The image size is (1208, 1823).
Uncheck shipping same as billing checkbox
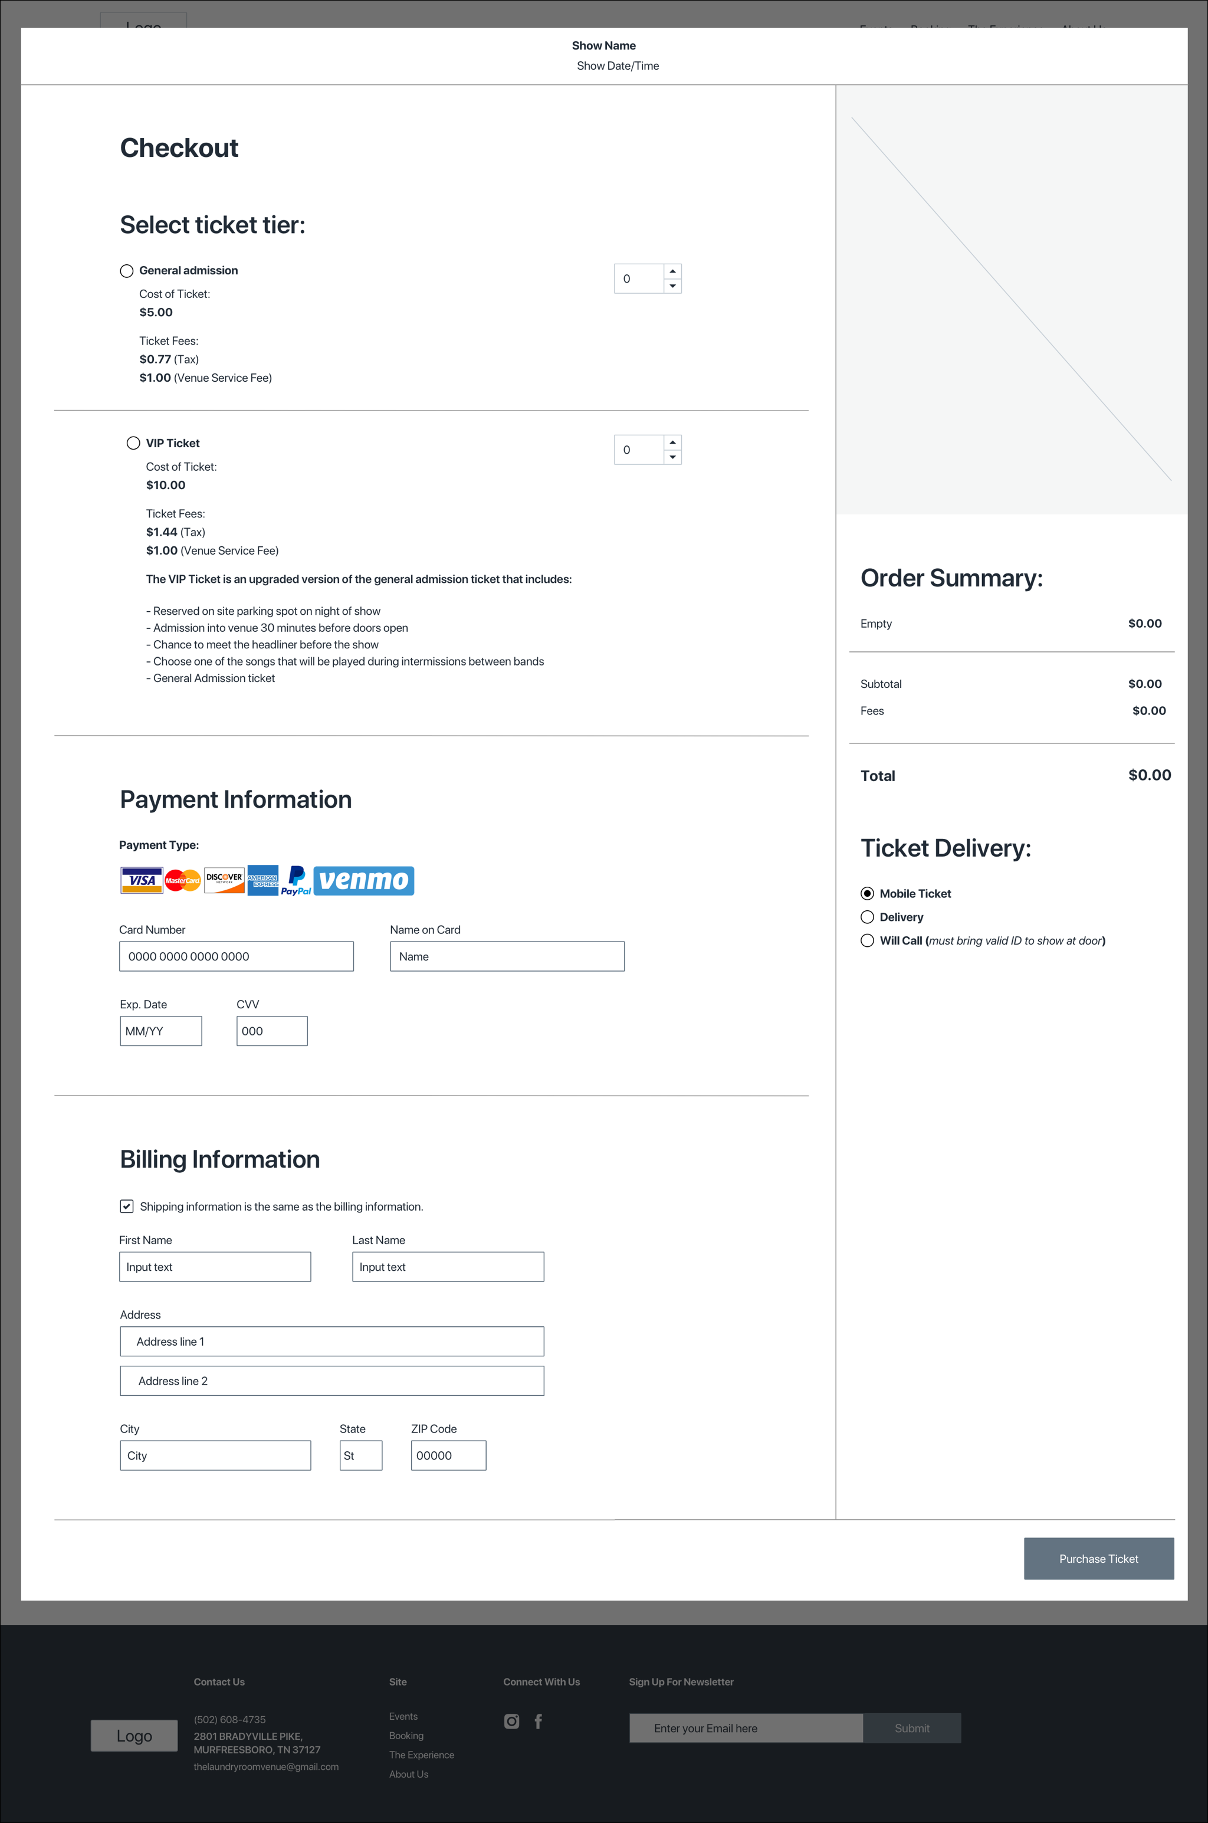pos(127,1206)
